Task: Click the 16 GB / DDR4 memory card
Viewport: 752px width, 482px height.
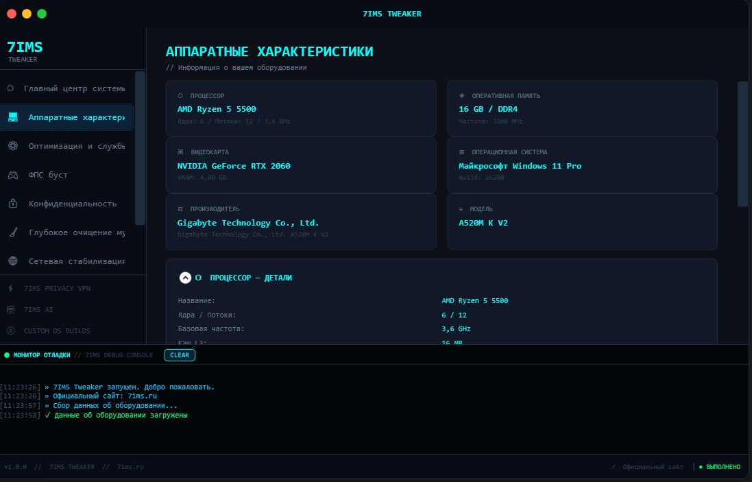Action: (582, 108)
